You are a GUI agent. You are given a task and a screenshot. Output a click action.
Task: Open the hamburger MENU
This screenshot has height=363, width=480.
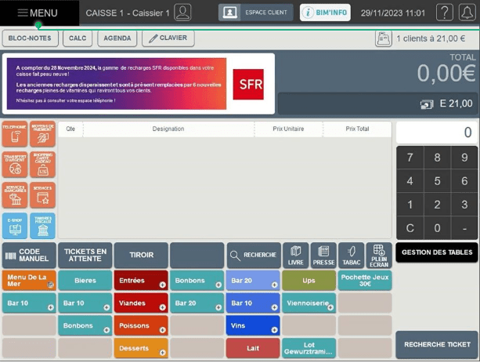(x=38, y=13)
